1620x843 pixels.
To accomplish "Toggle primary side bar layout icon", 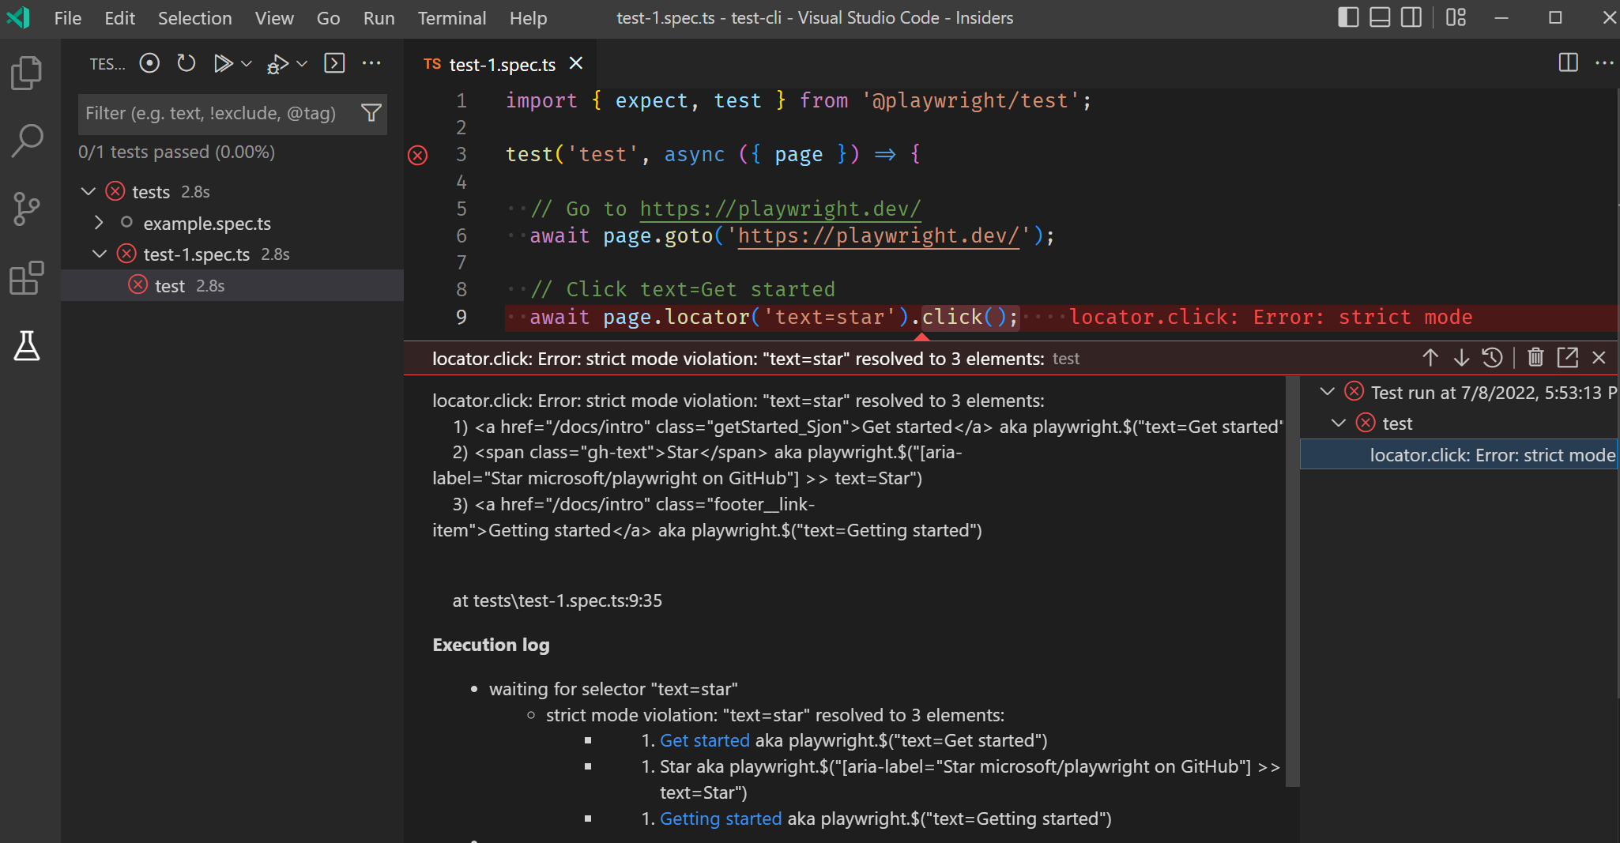I will [1348, 17].
